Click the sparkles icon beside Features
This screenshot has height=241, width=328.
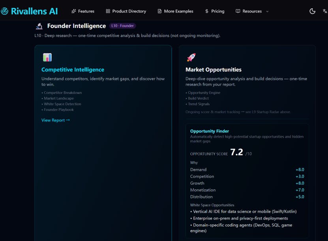[74, 11]
